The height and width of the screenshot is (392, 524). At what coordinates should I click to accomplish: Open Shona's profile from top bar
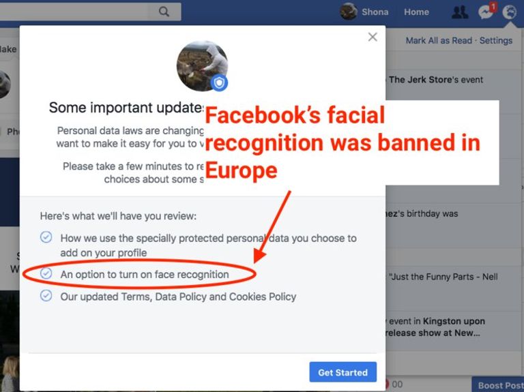[375, 12]
